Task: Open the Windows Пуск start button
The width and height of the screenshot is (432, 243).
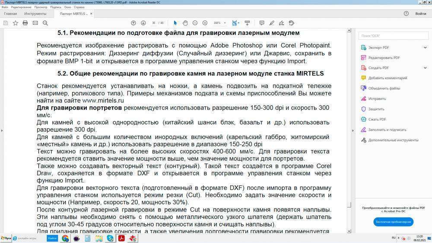Action: (x=6, y=238)
